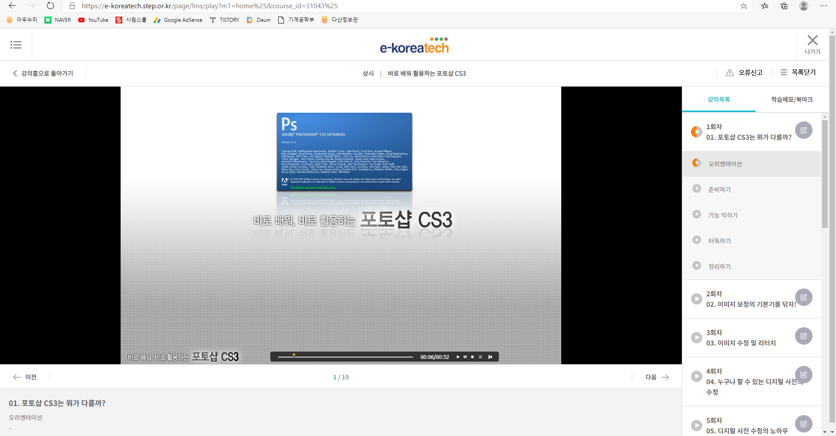
Task: Click the memo edit icon for 4회차
Action: click(x=804, y=375)
